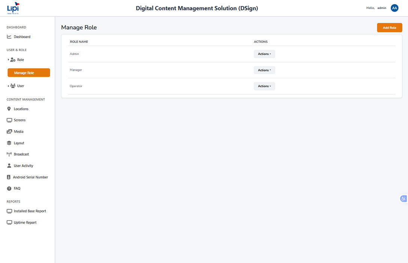Click the User Activity person icon
The image size is (408, 263).
tap(9, 166)
